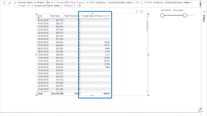Click the right date slider handle
Image resolution: width=207 pixels, height=116 pixels.
pos(185,15)
